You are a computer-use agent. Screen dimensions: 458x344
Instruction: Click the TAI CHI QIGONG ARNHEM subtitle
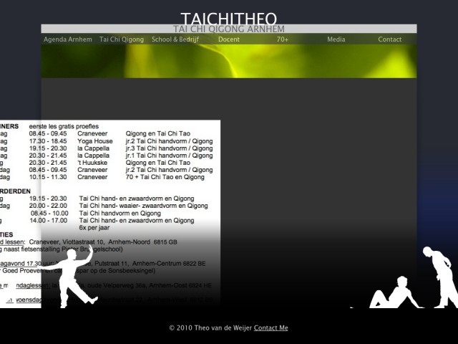pyautogui.click(x=229, y=29)
